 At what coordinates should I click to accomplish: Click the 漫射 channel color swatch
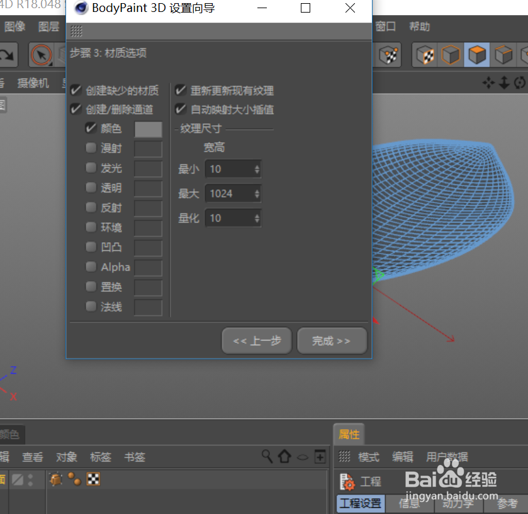pos(148,149)
